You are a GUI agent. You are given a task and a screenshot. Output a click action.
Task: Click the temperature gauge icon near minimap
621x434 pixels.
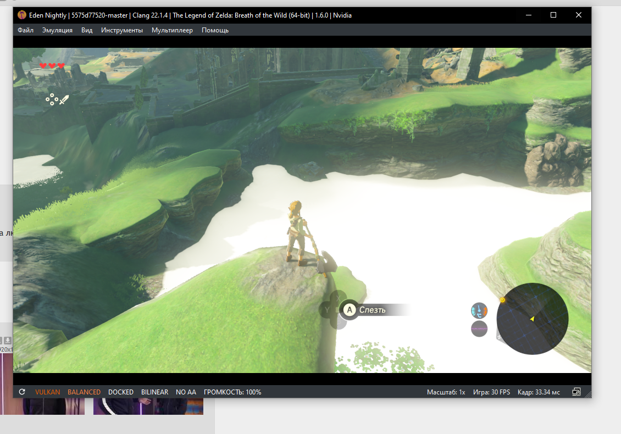pos(479,310)
